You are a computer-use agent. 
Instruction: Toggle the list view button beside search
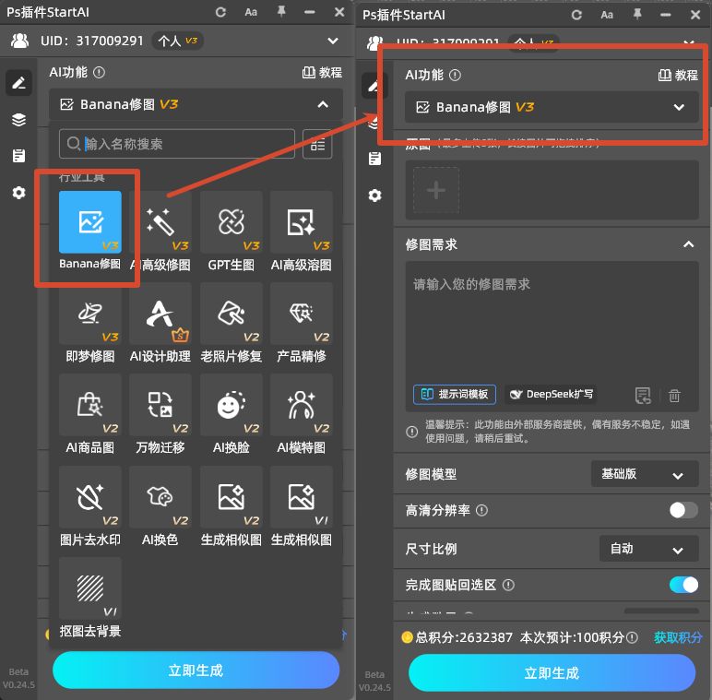(x=317, y=145)
